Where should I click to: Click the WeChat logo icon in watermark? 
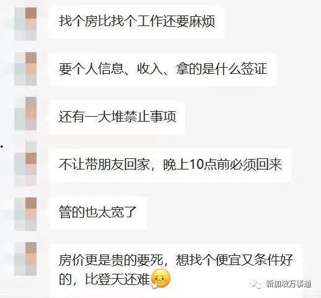point(257,284)
